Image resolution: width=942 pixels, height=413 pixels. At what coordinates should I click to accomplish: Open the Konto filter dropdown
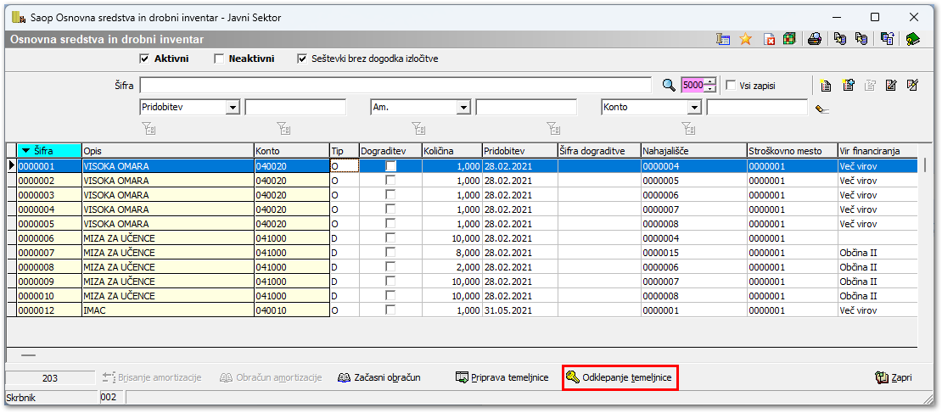(694, 108)
